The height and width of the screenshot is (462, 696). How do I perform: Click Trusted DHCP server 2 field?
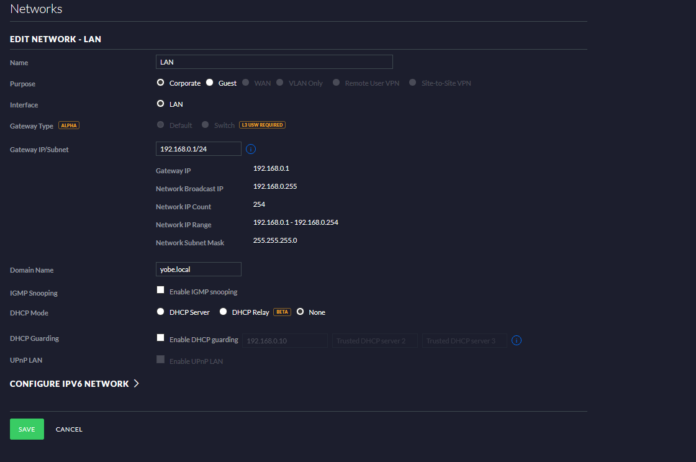point(374,340)
